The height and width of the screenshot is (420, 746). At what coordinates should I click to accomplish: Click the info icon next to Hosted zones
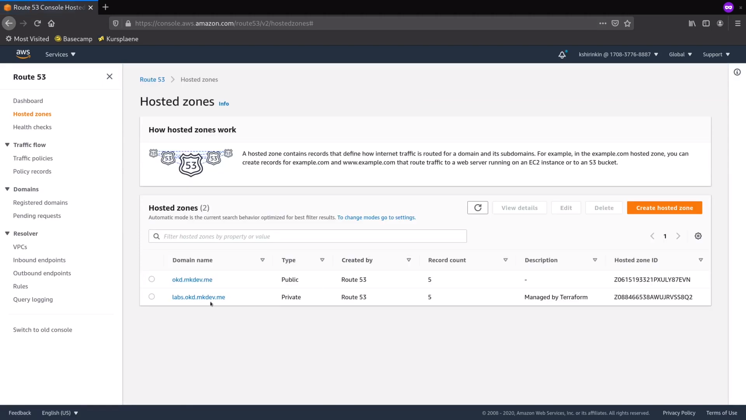pos(223,103)
